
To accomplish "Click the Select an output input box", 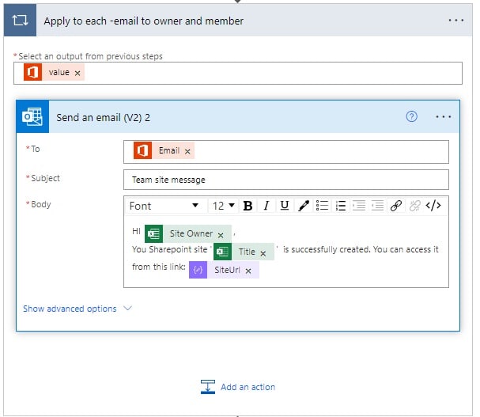I will click(238, 74).
